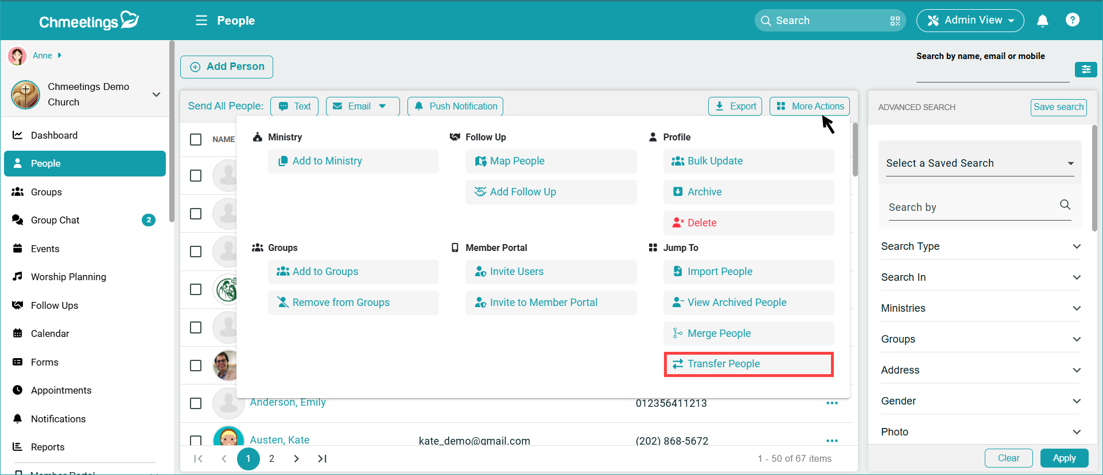Click the Add Person button
1103x475 pixels.
(x=227, y=66)
